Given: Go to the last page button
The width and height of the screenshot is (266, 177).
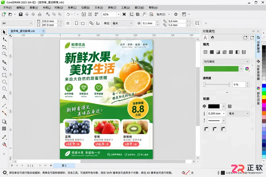Looking at the screenshot, I should (x=45, y=166).
